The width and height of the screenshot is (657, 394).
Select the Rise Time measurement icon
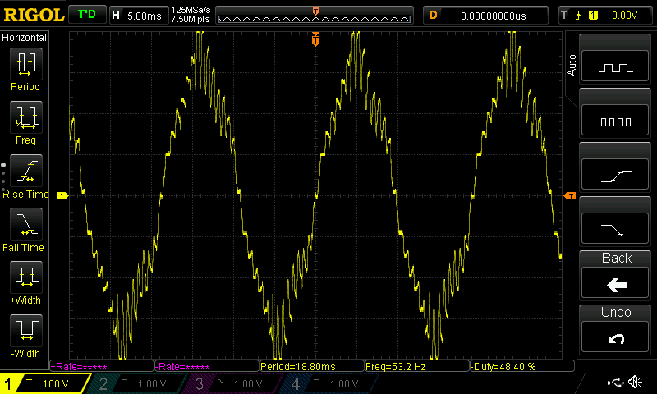(26, 171)
